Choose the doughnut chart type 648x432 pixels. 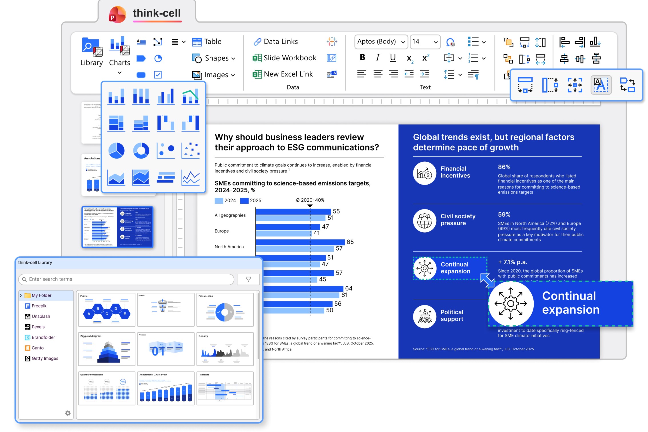[141, 150]
